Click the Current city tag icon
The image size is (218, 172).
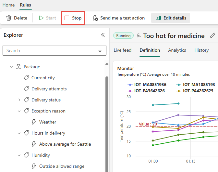26,78
